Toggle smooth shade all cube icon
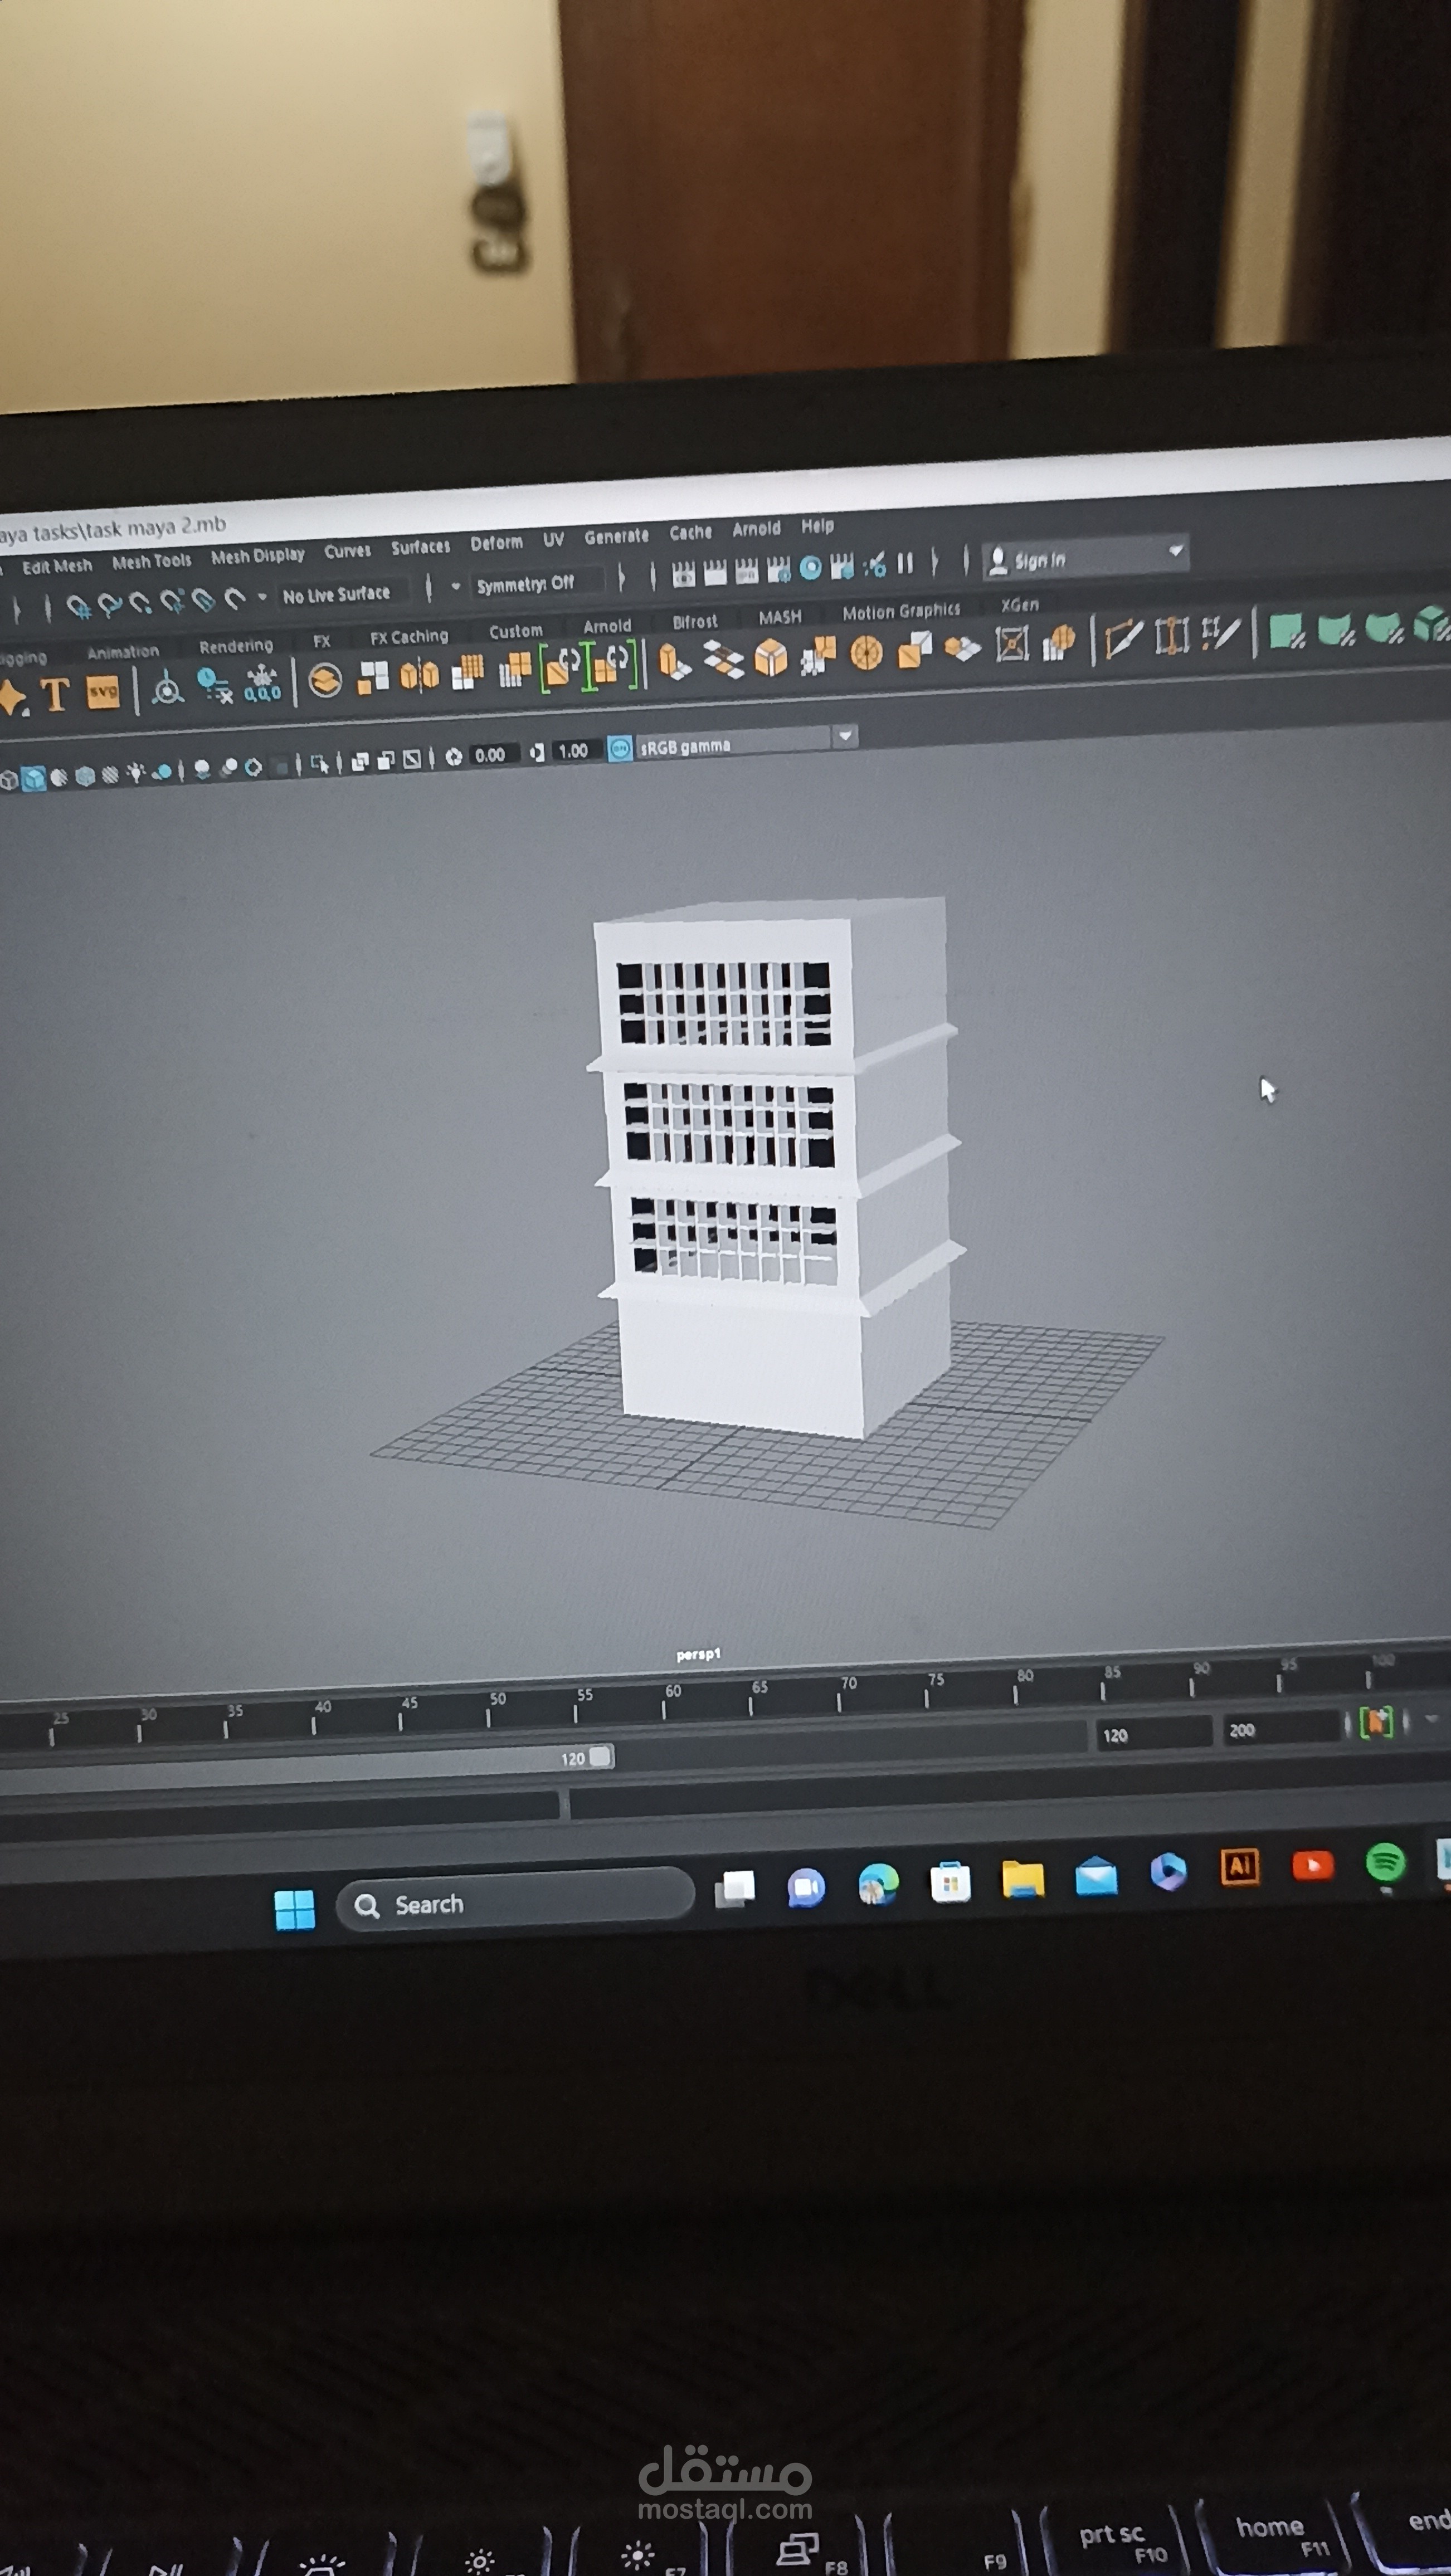This screenshot has height=2576, width=1451. pyautogui.click(x=34, y=778)
